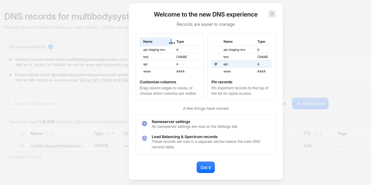Click the Recommendations heading
The height and width of the screenshot is (185, 371).
(x=27, y=47)
